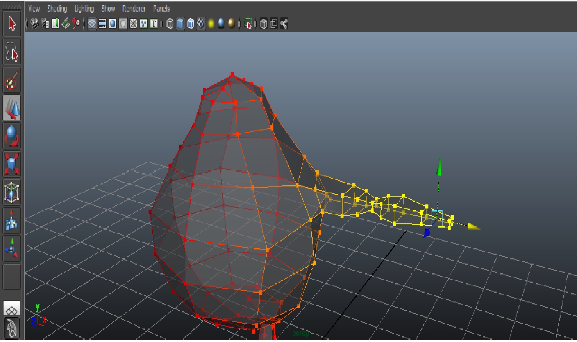Toggle the Safe Title overlay
577x342 pixels.
click(x=154, y=24)
